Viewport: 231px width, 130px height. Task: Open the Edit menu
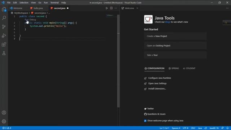click(15, 3)
